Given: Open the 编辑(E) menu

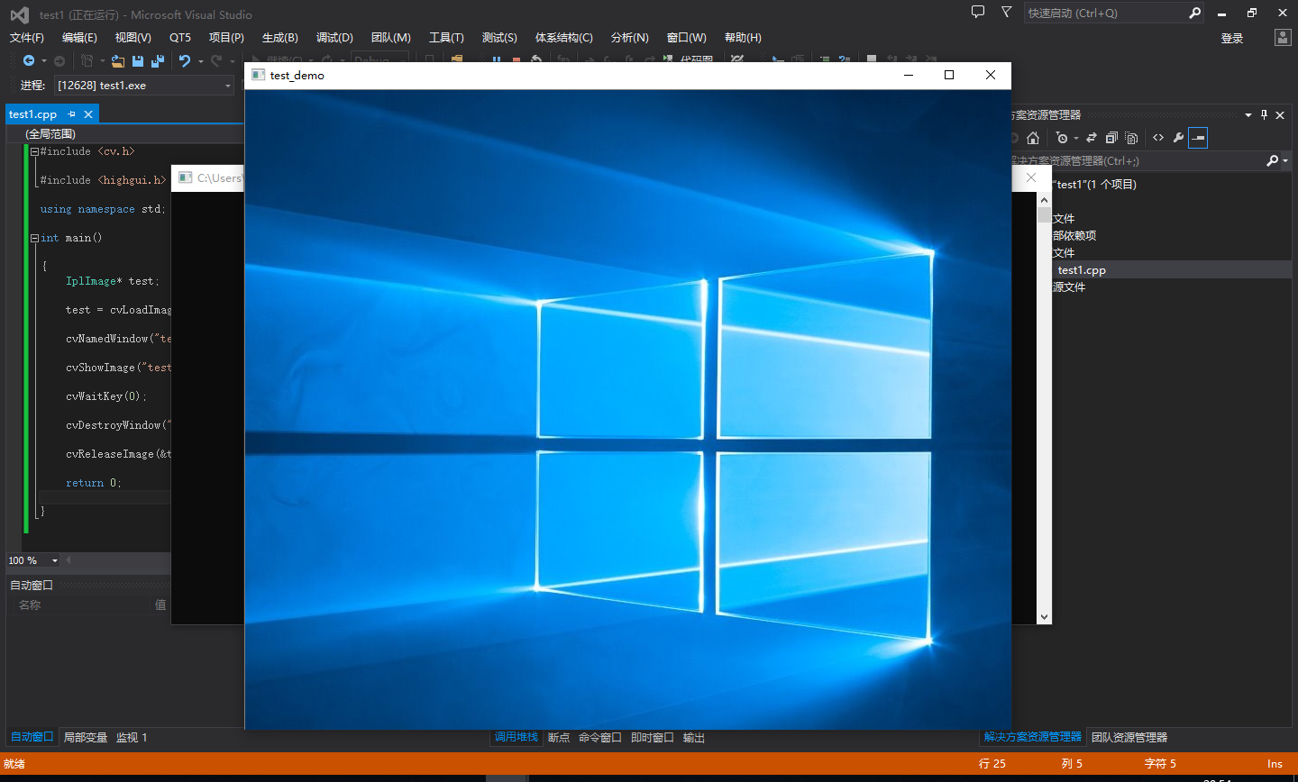Looking at the screenshot, I should (x=79, y=37).
